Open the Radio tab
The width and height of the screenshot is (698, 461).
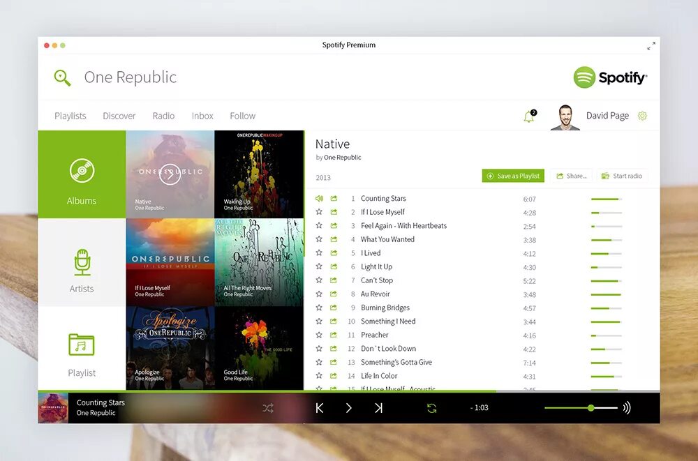163,116
